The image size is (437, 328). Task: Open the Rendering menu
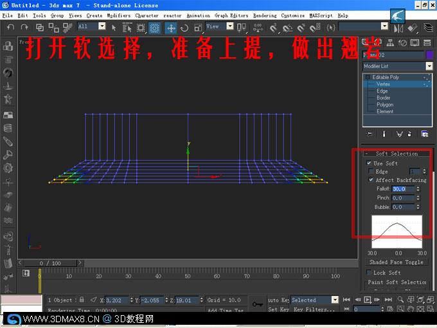(265, 15)
